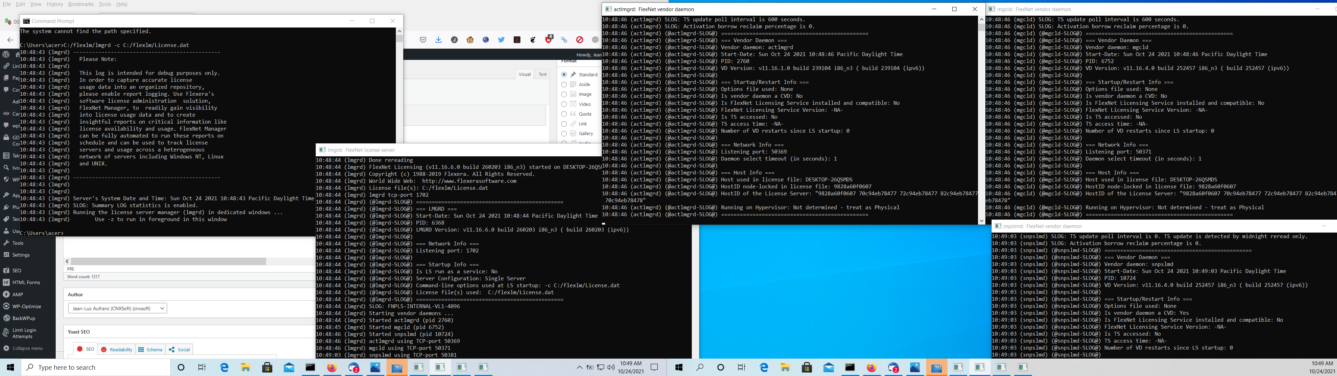Open HTML Forms in the WordPress sidebar

pos(26,282)
